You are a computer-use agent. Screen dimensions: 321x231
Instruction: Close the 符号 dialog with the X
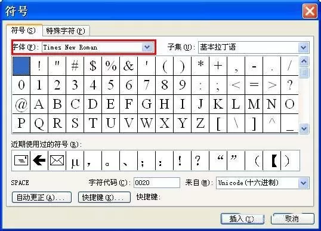[x=310, y=11]
